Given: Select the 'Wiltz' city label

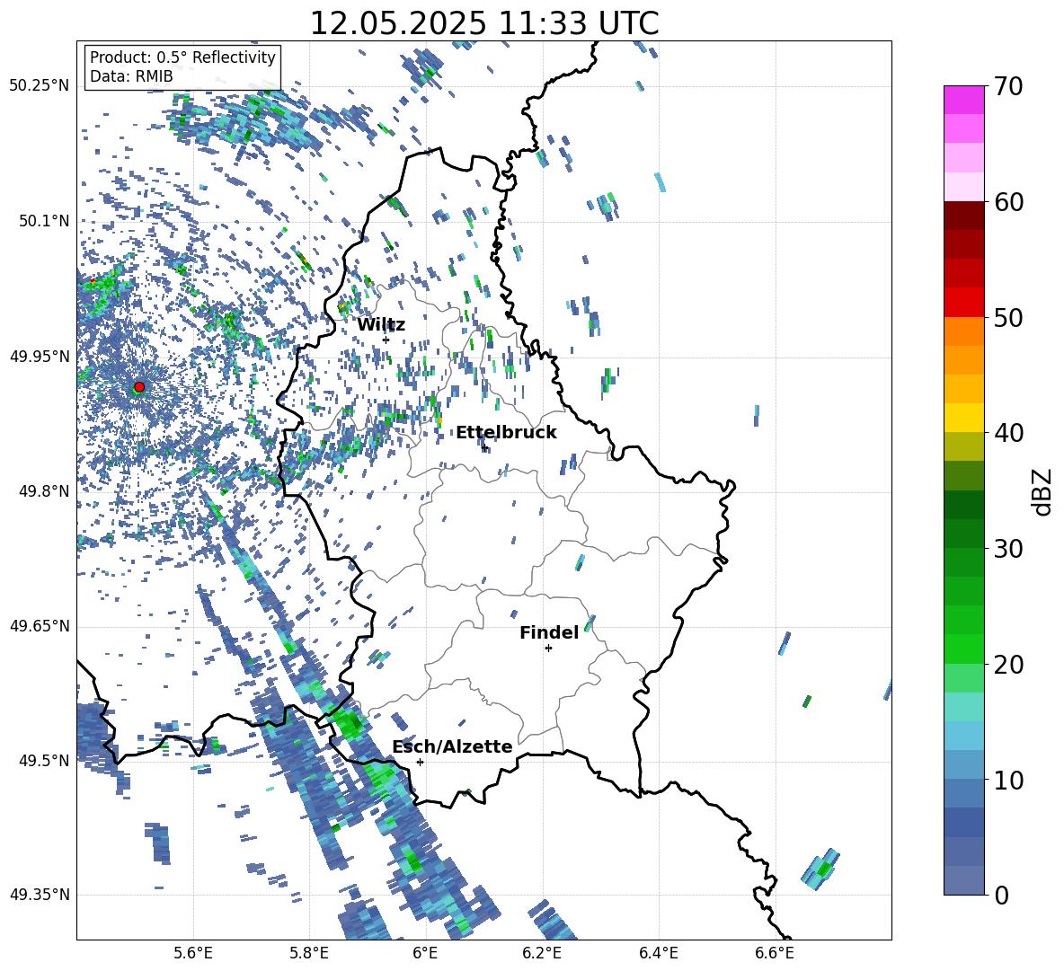Looking at the screenshot, I should (x=381, y=324).
